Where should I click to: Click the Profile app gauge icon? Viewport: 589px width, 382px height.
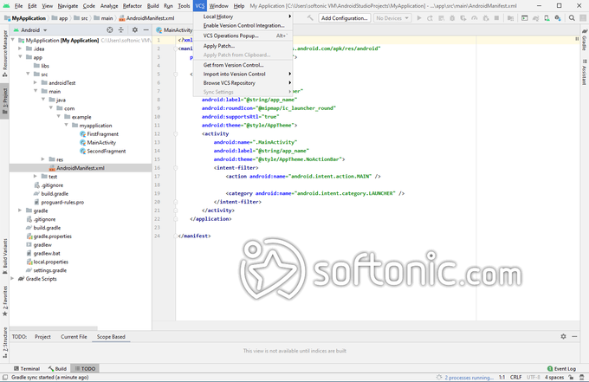pyautogui.click(x=475, y=18)
